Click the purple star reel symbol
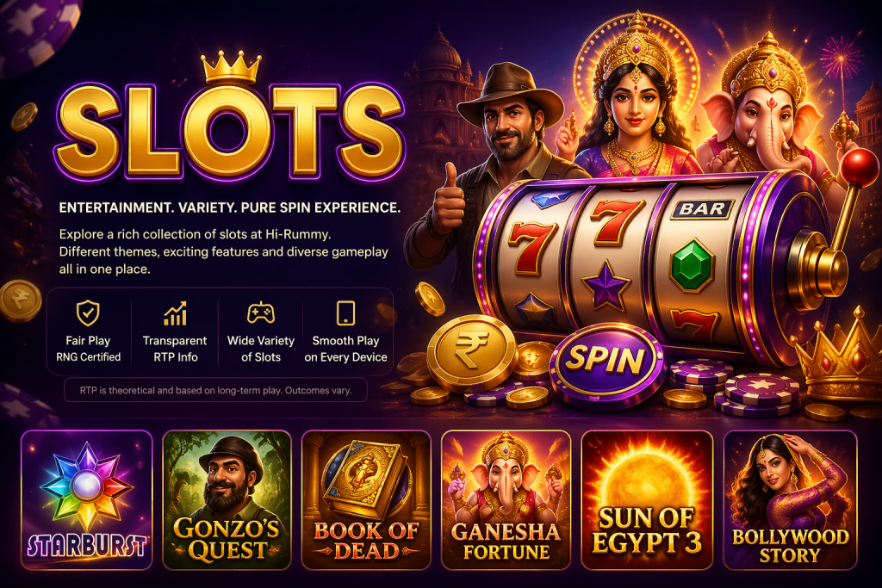This screenshot has width=882, height=588. click(x=606, y=286)
